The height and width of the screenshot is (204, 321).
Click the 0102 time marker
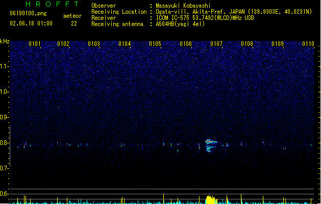(63, 44)
